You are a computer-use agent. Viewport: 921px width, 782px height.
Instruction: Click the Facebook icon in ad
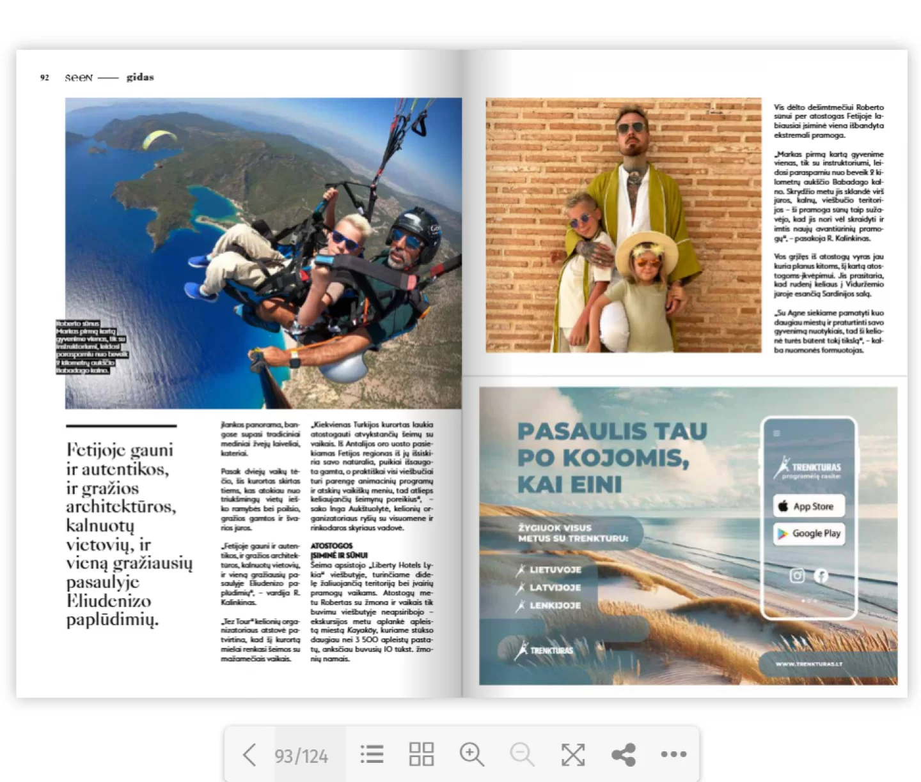tap(821, 576)
